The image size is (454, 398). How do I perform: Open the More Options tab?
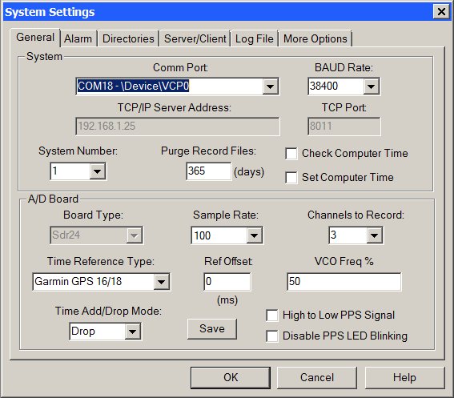pyautogui.click(x=315, y=38)
